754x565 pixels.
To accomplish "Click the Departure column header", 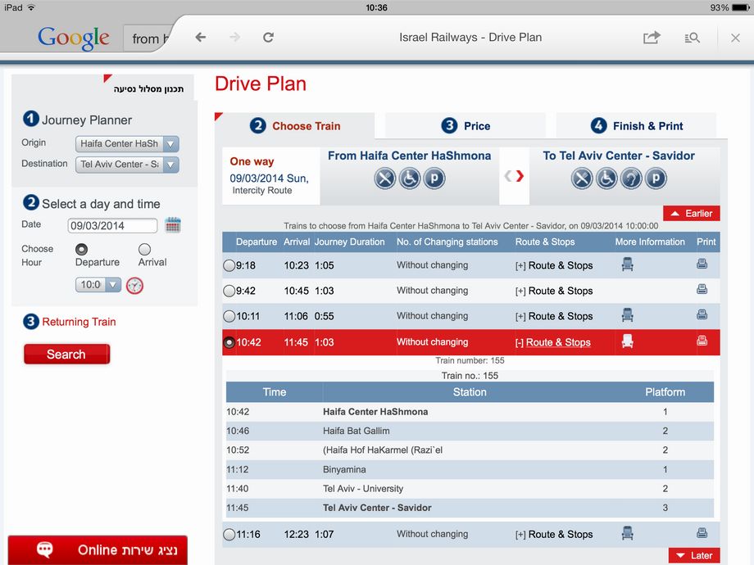I will click(x=257, y=242).
